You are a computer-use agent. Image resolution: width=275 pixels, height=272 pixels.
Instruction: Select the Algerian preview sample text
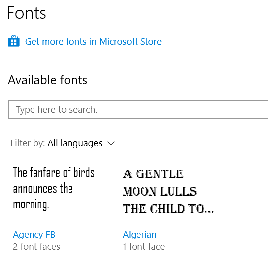tap(169, 192)
